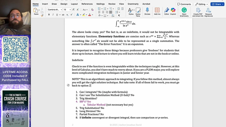Screen dimensions: 226x127
Task: Open the Mailings tab
Action: pyautogui.click(x=100, y=4)
